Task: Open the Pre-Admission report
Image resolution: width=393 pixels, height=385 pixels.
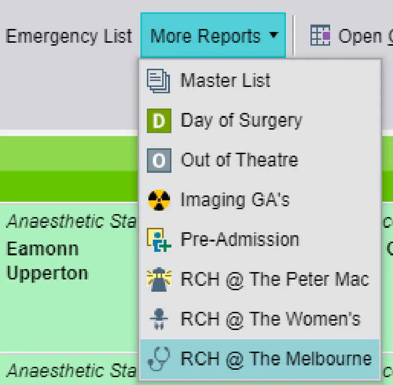Action: tap(240, 239)
